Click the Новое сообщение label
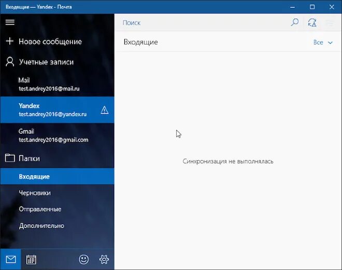Screen dimensions: 342x270 50,41
